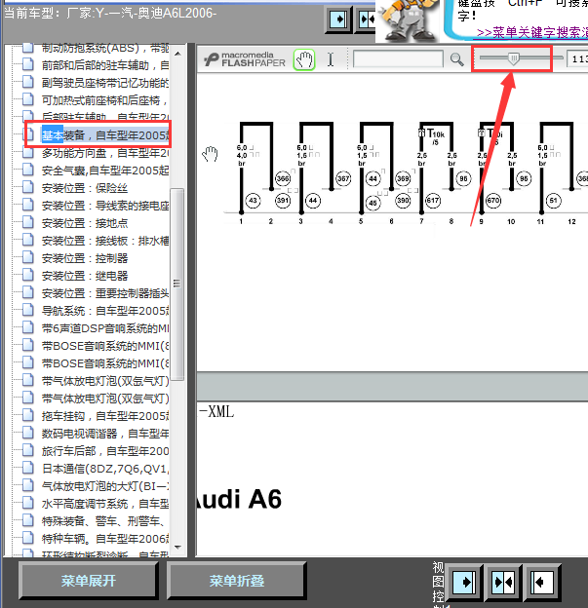This screenshot has height=608, width=588.
Task: Open 制动防抱系统(ABS) tree entry
Action: 105,48
